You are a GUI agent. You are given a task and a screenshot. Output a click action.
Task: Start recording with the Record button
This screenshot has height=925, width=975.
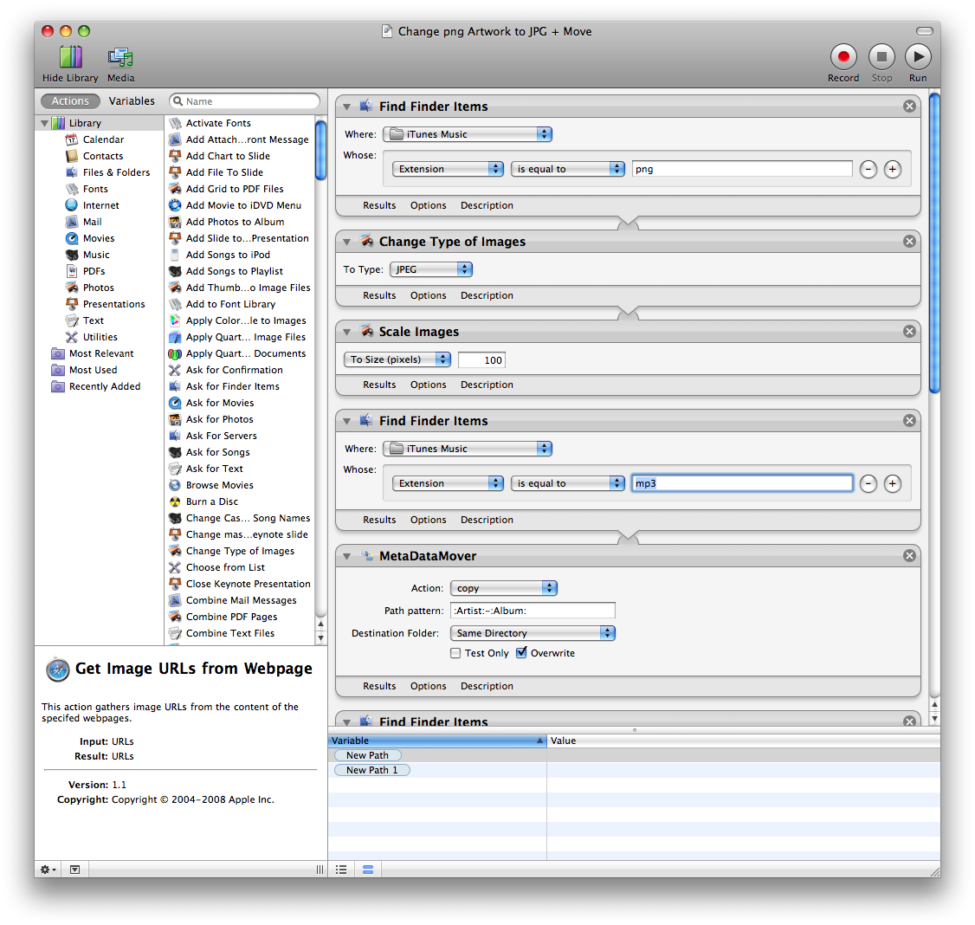pyautogui.click(x=843, y=56)
